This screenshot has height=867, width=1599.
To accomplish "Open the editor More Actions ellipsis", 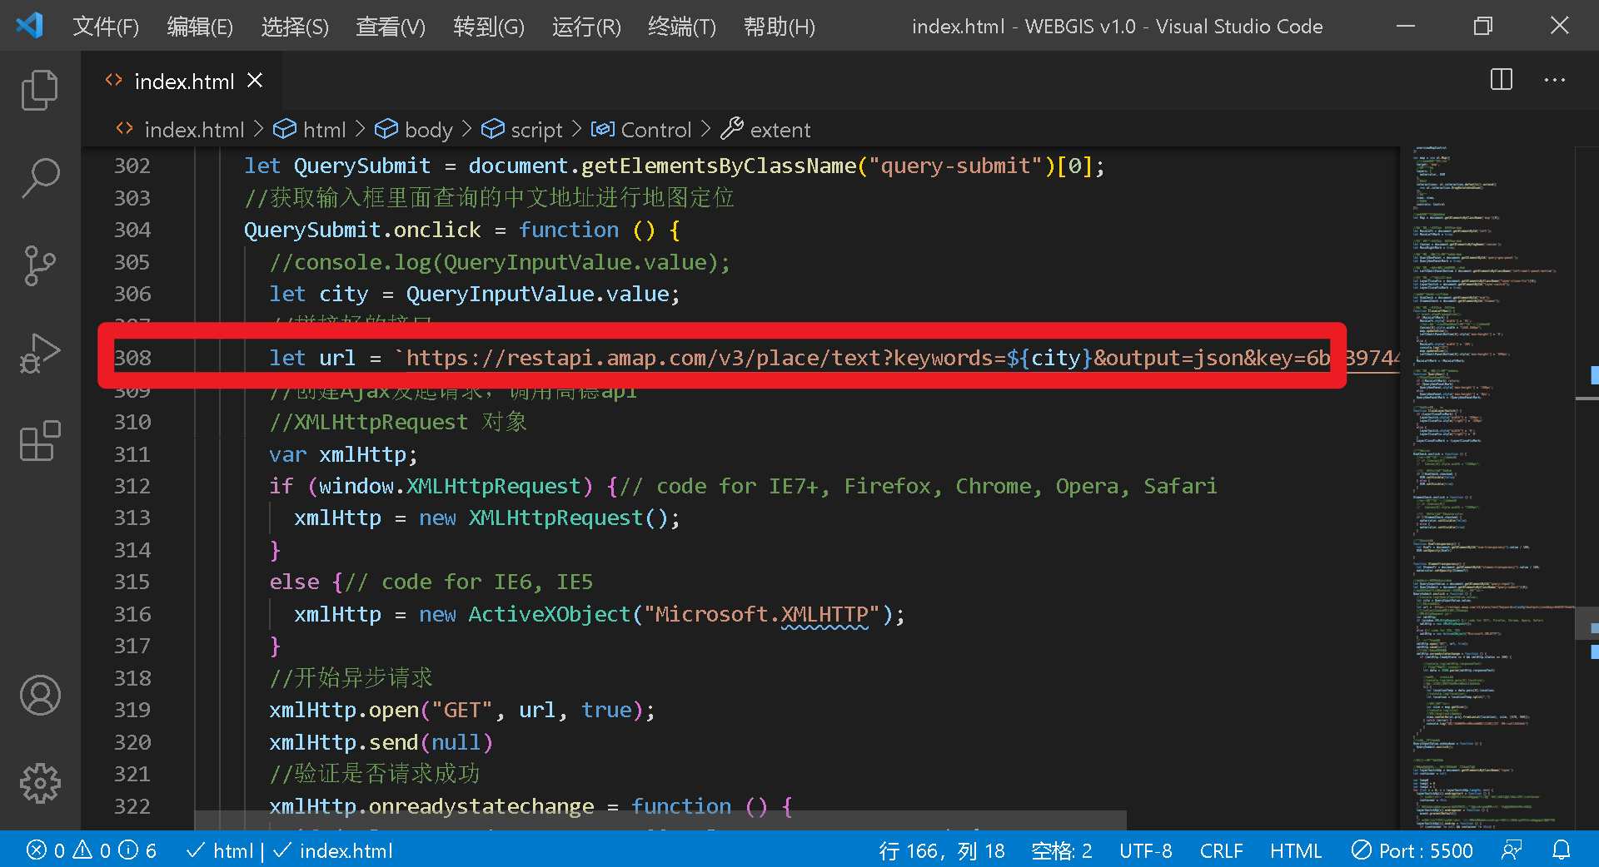I will (1554, 80).
